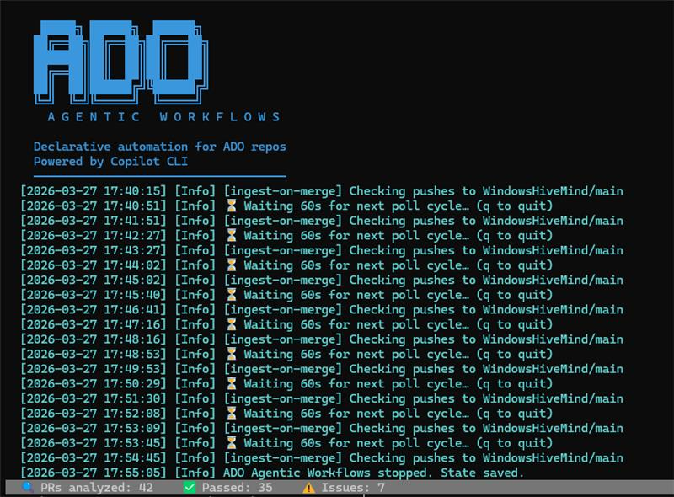Click '(q to quit)' on the 17:40:51 line
The height and width of the screenshot is (497, 674).
[514, 206]
